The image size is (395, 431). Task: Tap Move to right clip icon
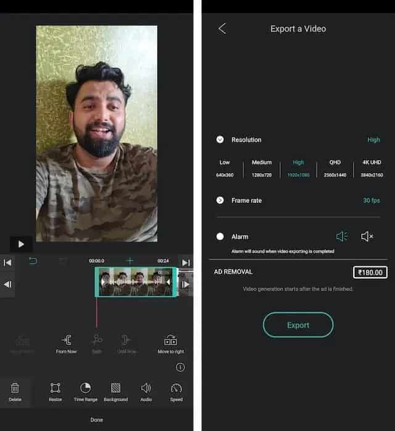[x=170, y=344]
